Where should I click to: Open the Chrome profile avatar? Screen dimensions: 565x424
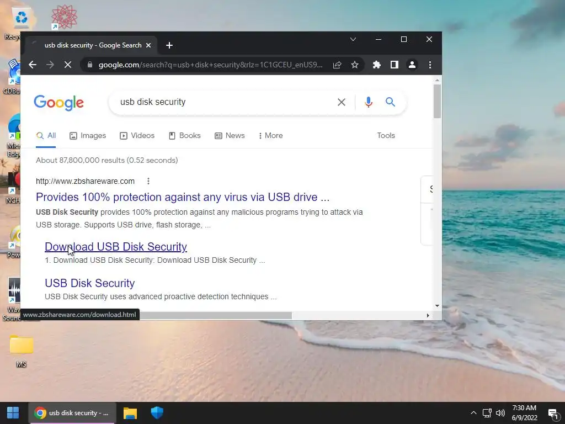(412, 65)
